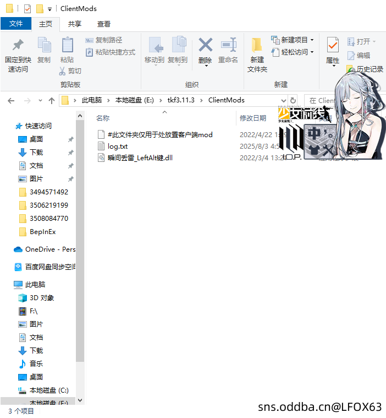Open folder 3494571492 in sidebar
Screen dimensions: 386x418
point(49,192)
